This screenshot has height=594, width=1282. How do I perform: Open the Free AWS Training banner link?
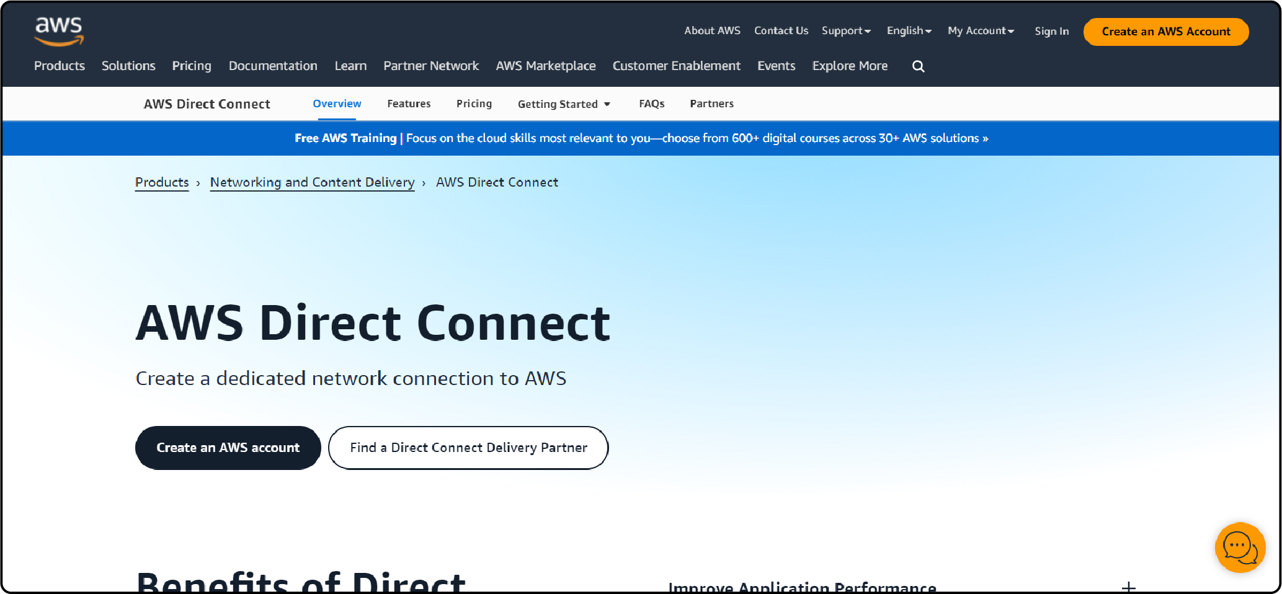641,138
